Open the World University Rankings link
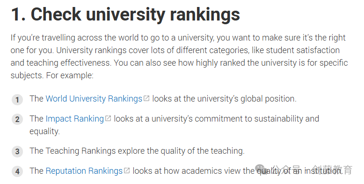The height and width of the screenshot is (184, 364). [94, 99]
